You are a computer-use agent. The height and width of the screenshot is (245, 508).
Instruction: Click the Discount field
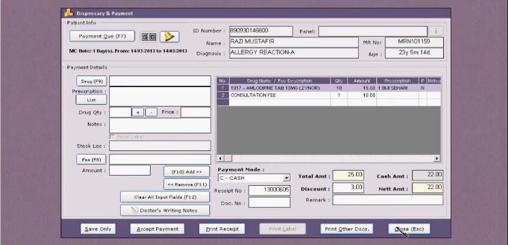tap(348, 188)
